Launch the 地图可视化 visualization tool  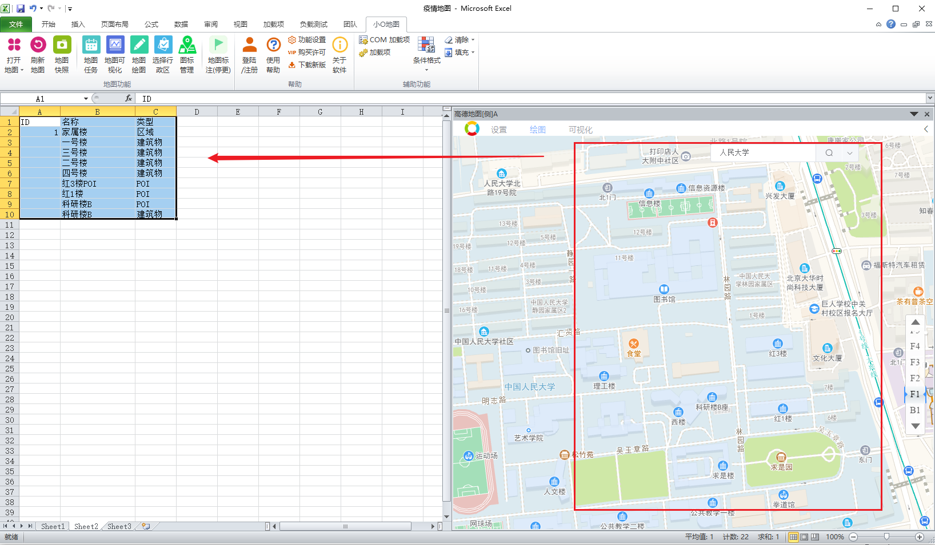pyautogui.click(x=115, y=54)
